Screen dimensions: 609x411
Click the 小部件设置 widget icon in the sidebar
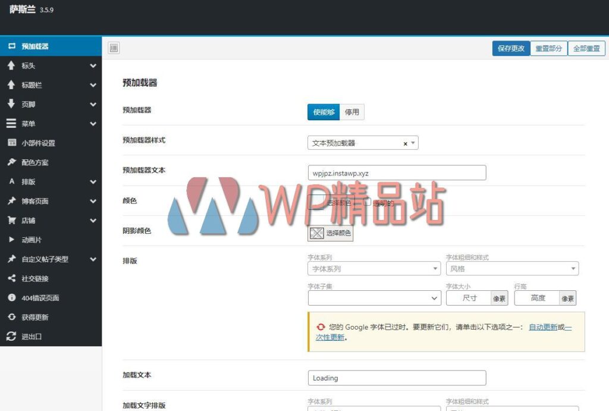click(x=11, y=143)
